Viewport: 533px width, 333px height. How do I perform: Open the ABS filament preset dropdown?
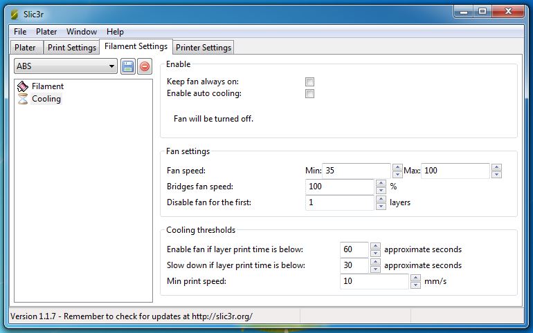[66, 66]
